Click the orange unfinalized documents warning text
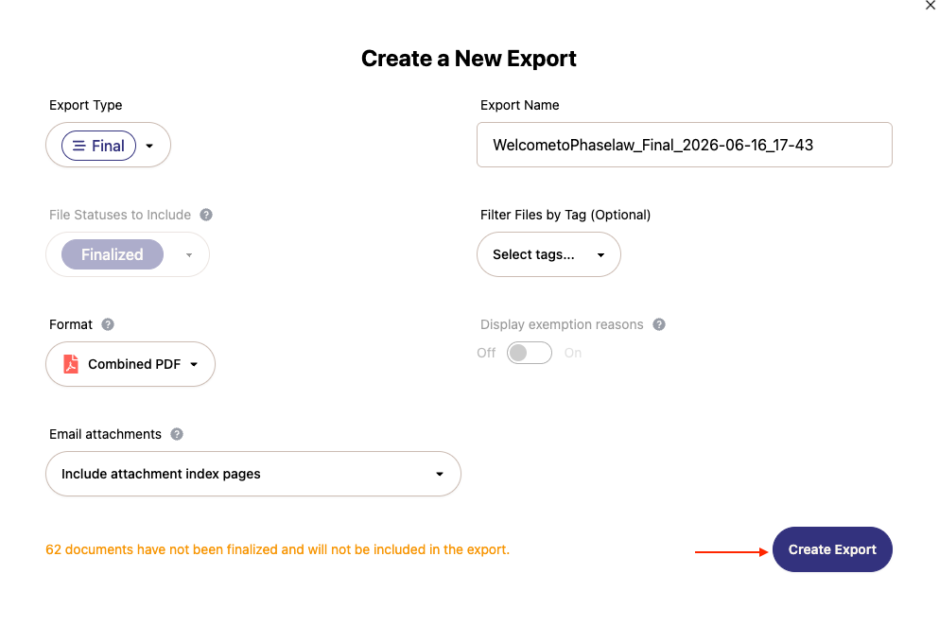Screen dimensions: 939x626 tap(278, 549)
